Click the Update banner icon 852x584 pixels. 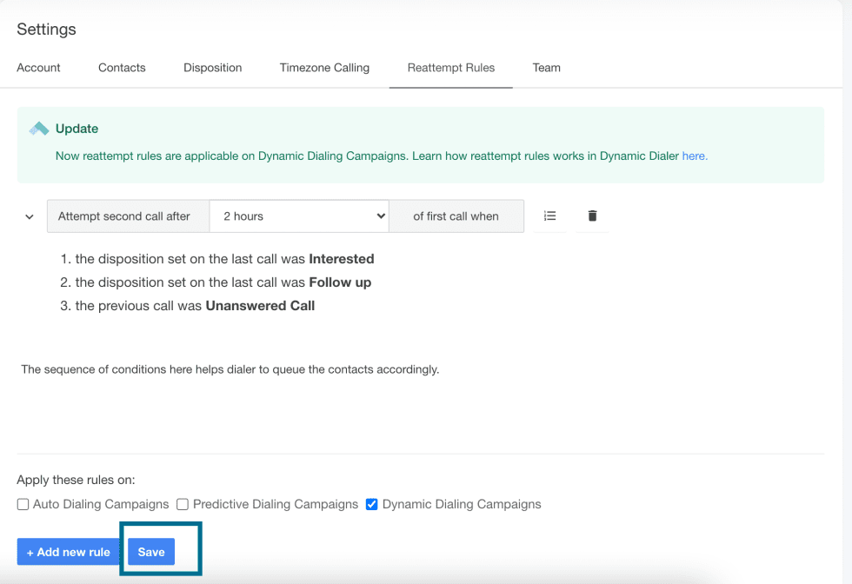point(39,129)
